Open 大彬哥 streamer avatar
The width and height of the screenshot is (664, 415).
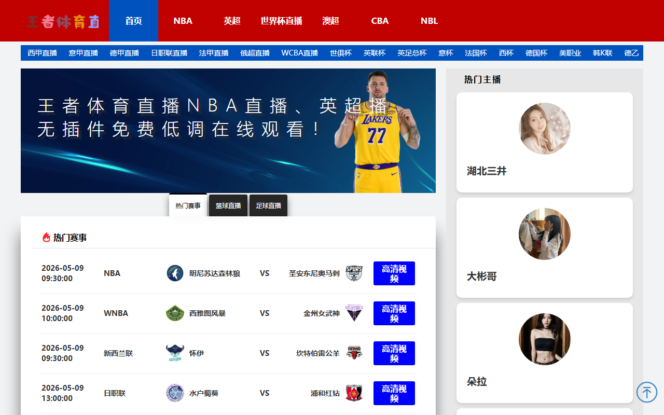point(545,234)
